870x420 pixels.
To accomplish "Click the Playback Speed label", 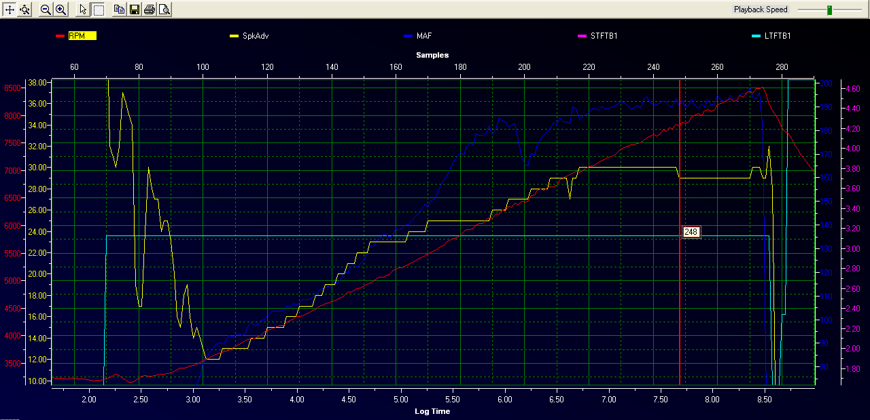I will pyautogui.click(x=761, y=9).
